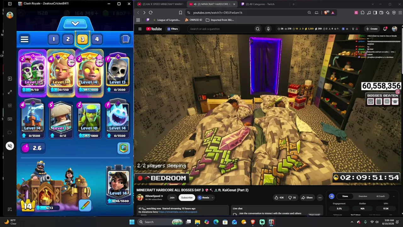Open the OWN3D ID bookmark

coord(193,20)
